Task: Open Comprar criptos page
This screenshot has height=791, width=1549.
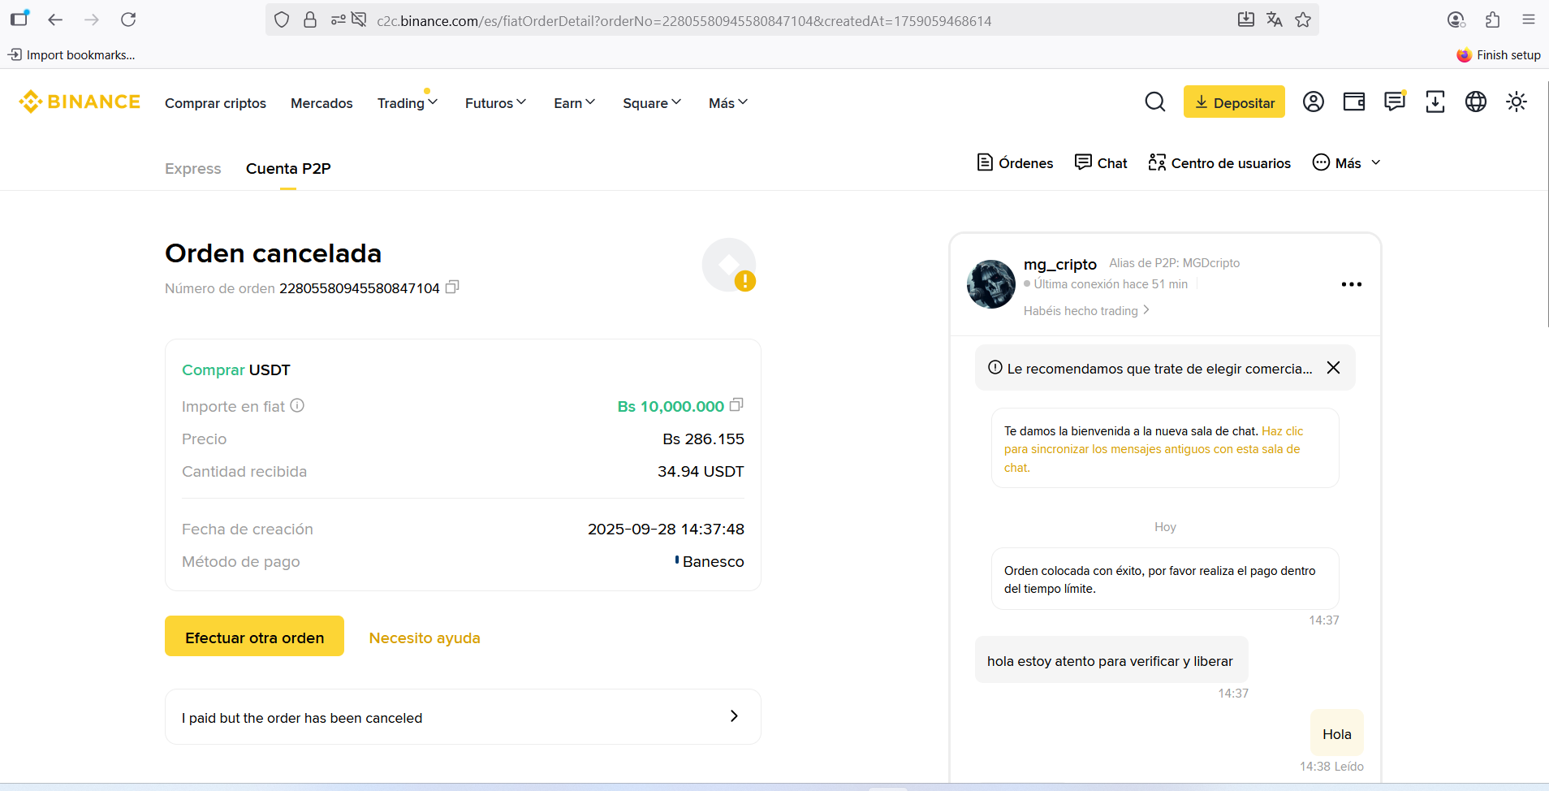Action: 215,103
